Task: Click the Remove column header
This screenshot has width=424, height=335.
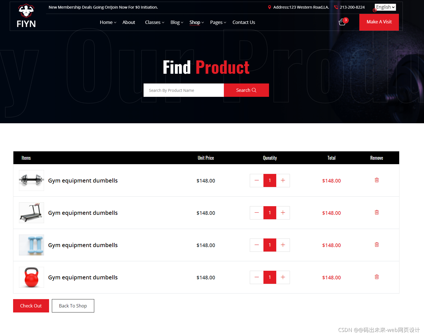Action: [377, 158]
